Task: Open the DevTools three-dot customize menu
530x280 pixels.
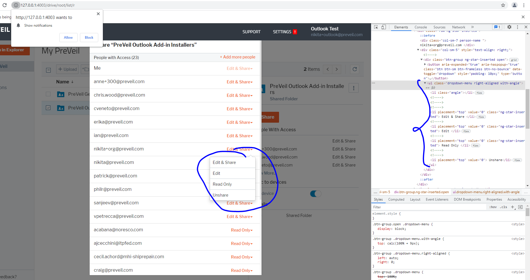Action: 517,27
